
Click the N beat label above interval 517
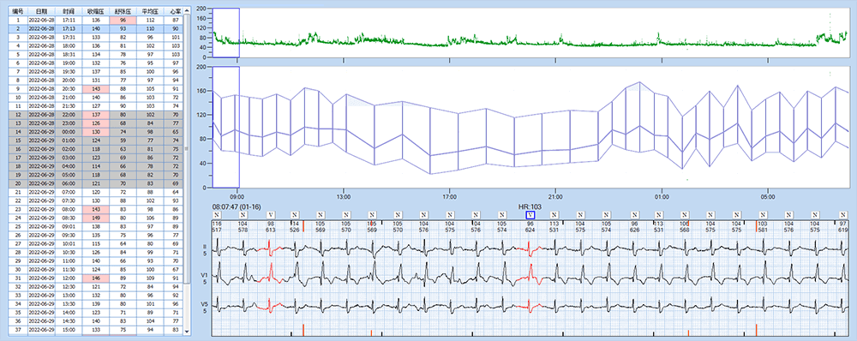tap(217, 215)
